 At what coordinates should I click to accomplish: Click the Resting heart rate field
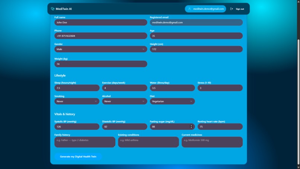(x=220, y=126)
